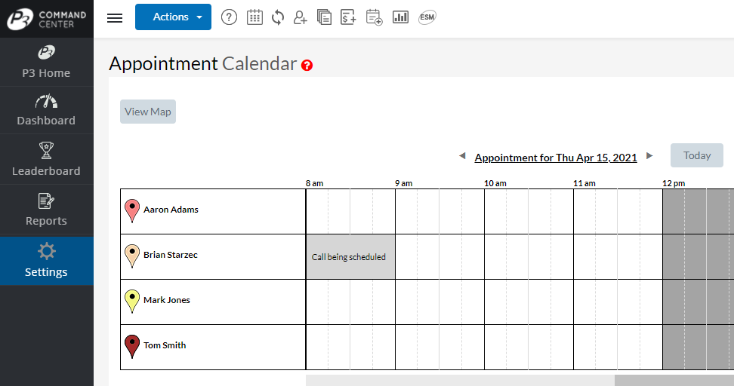Open the calendar grid toolbar icon

click(x=254, y=17)
